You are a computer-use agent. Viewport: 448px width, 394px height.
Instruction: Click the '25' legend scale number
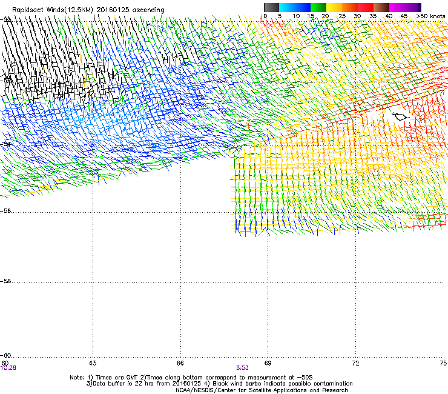(342, 16)
